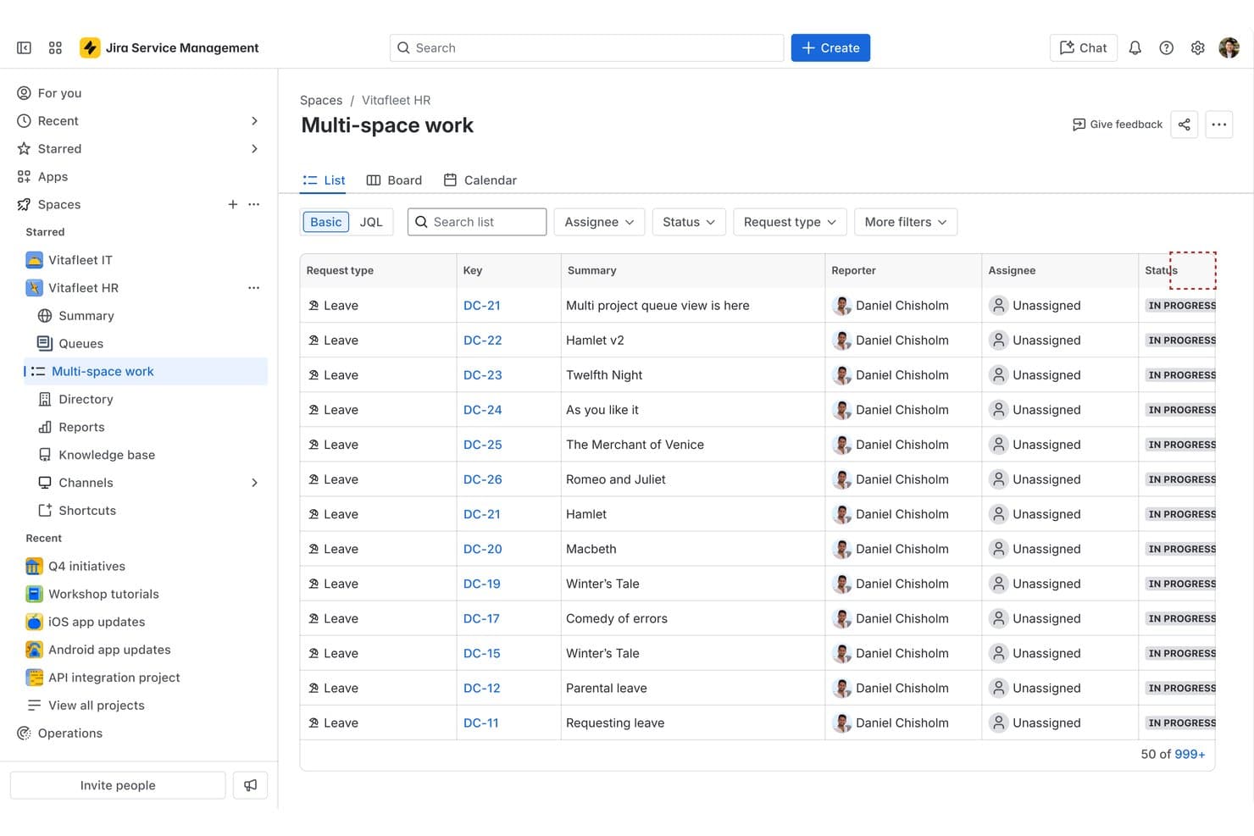Click the top Search field

(x=586, y=48)
